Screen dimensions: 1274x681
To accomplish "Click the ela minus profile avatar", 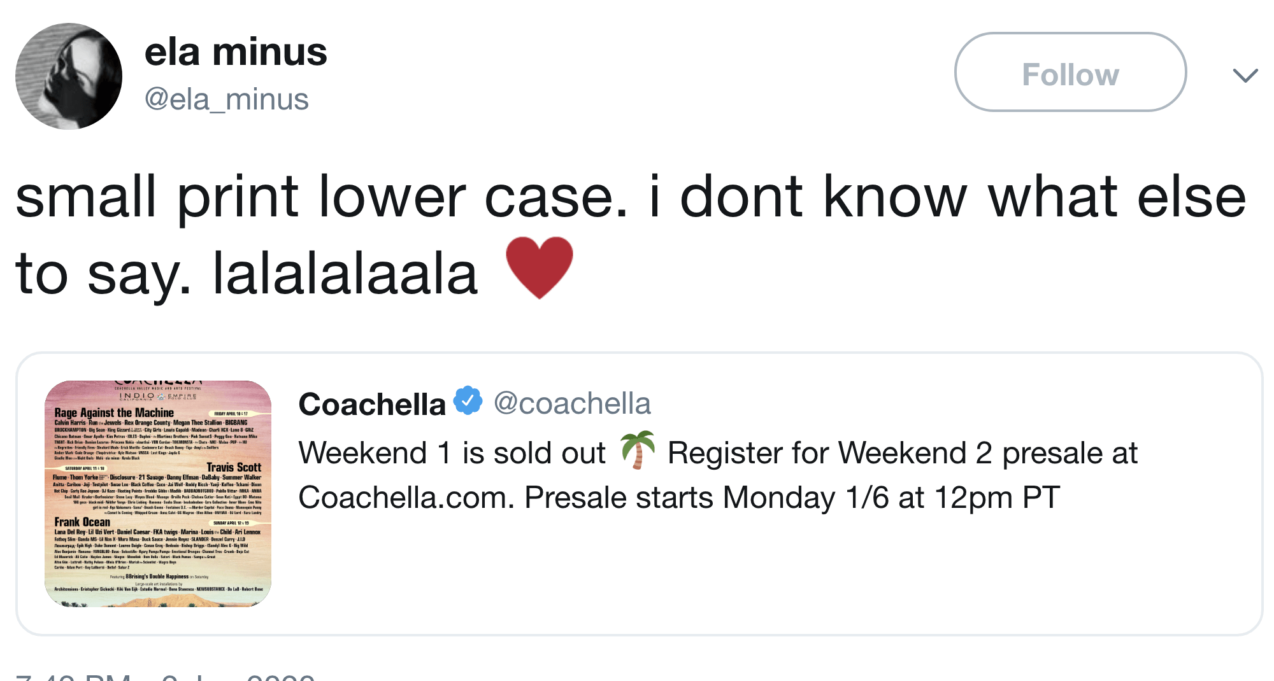I will point(69,76).
